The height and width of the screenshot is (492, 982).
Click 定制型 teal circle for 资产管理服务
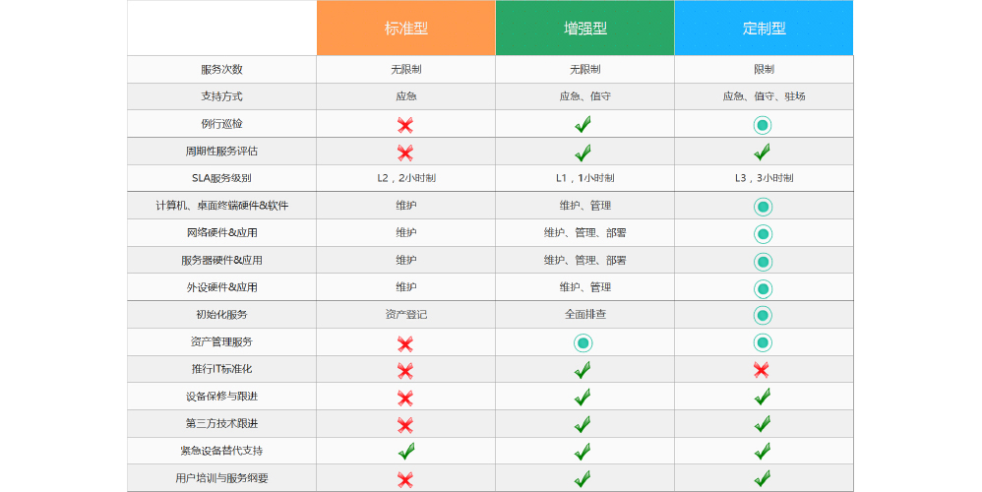[x=763, y=343]
